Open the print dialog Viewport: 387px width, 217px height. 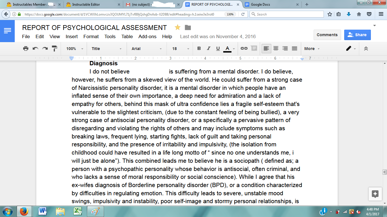25,48
